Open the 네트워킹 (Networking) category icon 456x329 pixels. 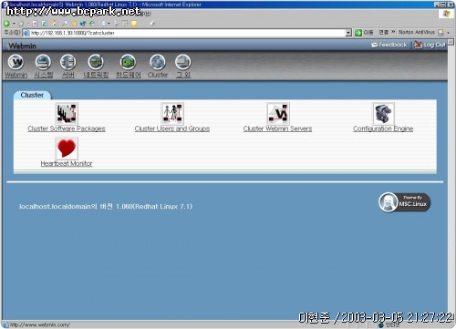pos(96,62)
